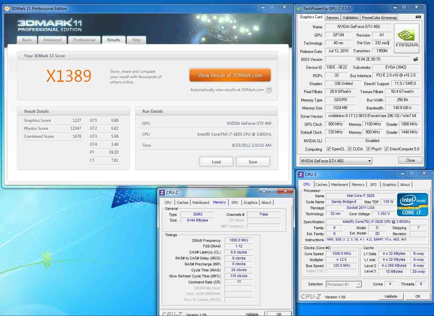Click the GPU-Z screenshot camera icon
This screenshot has width=434, height=316.
(x=418, y=17)
